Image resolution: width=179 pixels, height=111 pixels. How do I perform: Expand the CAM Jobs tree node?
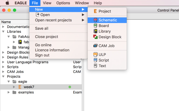(x=3, y=72)
